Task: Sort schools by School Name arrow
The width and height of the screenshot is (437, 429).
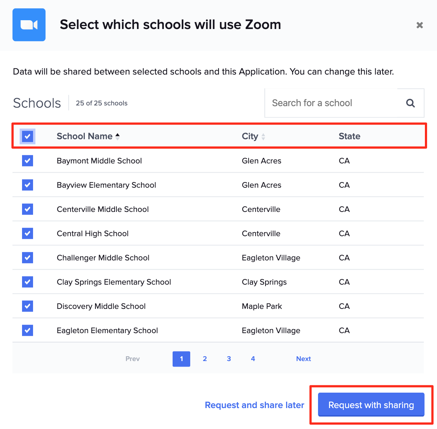Action: pyautogui.click(x=118, y=137)
